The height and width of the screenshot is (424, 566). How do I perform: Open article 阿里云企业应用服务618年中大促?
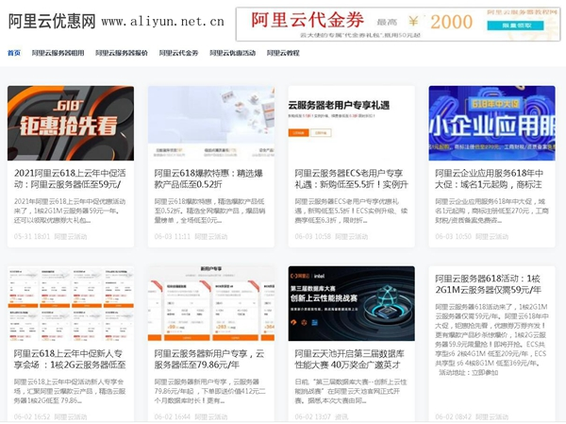tap(491, 179)
